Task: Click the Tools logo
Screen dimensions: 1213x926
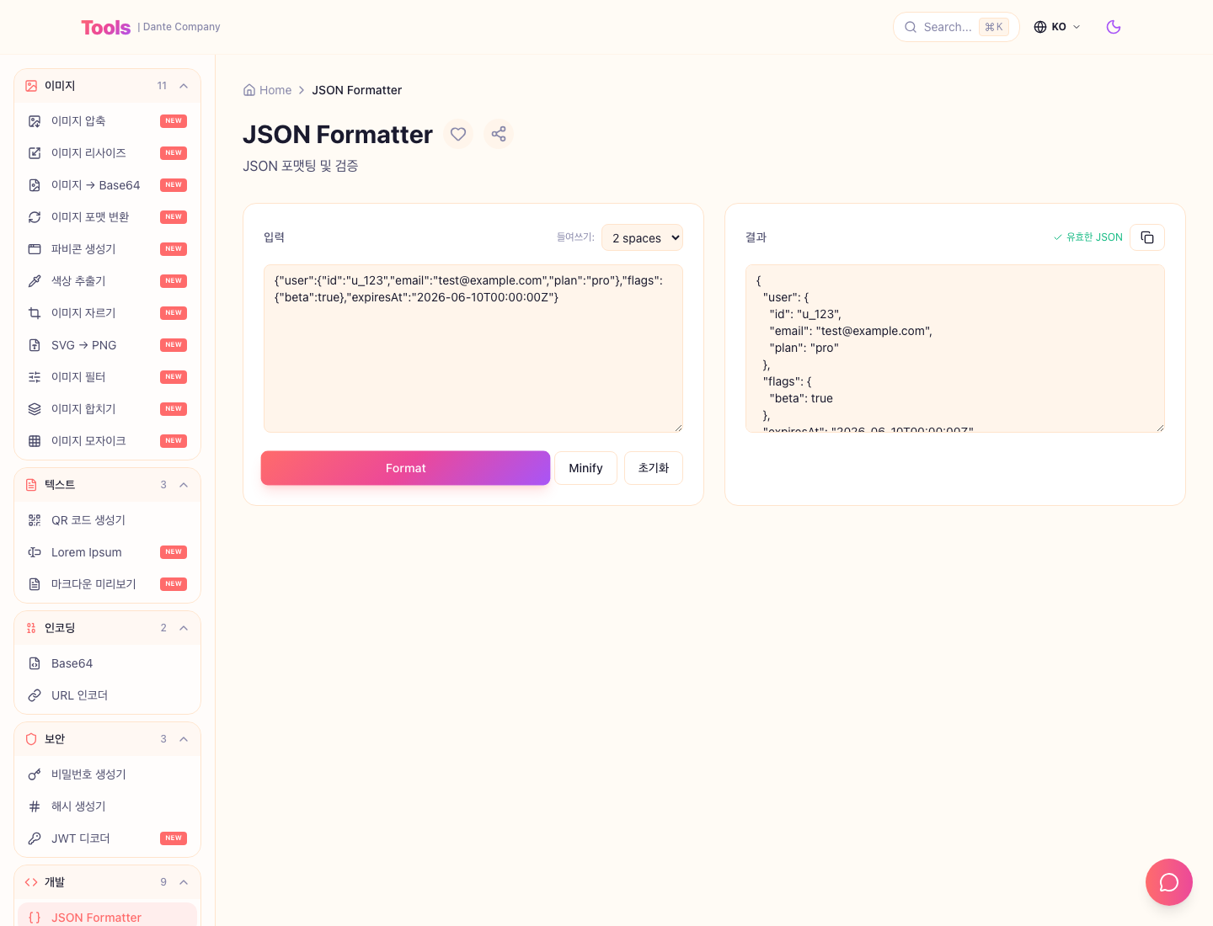Action: 106,28
